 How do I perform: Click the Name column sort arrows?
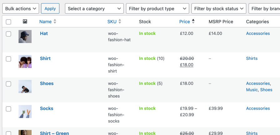pyautogui.click(x=55, y=22)
